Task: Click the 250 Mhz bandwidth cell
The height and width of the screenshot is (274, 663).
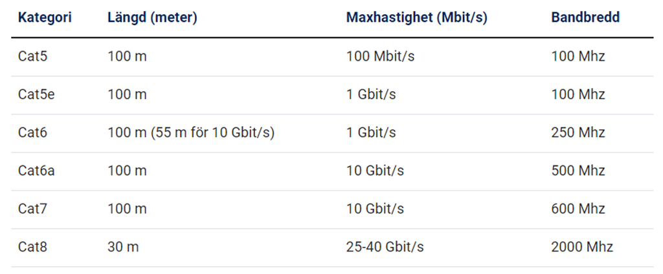Action: tap(578, 132)
